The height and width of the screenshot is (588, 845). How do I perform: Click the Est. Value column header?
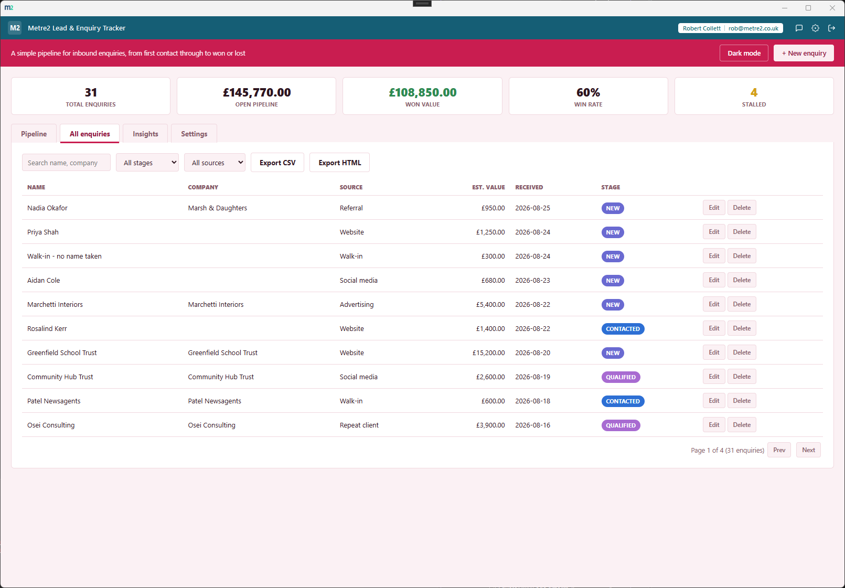[x=488, y=187]
